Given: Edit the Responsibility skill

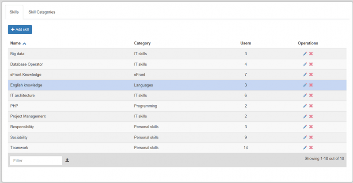Looking at the screenshot, I should (305, 127).
